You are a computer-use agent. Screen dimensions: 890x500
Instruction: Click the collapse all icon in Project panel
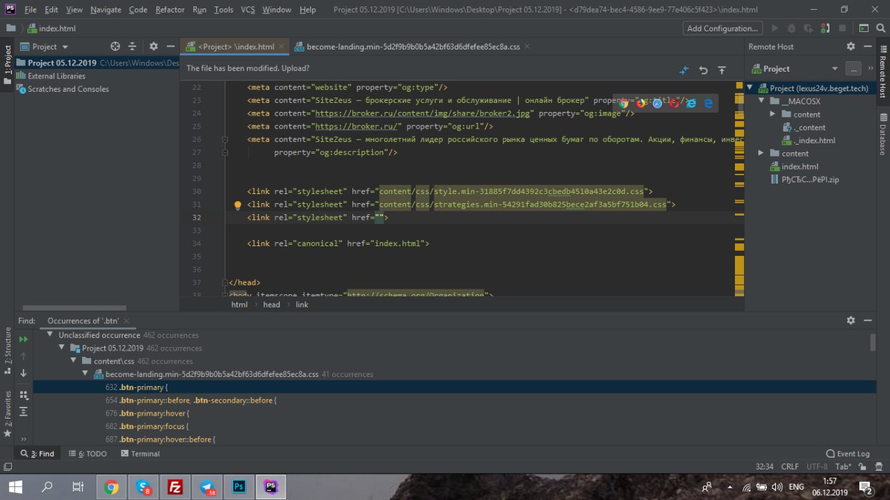pos(132,47)
